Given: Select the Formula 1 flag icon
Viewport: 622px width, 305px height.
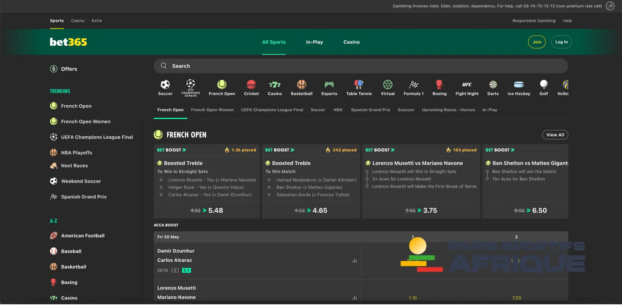Looking at the screenshot, I should 414,84.
